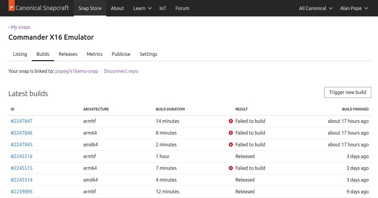The width and height of the screenshot is (378, 198).
Task: Go to Snap Store in the top navigation
Action: tap(90, 8)
